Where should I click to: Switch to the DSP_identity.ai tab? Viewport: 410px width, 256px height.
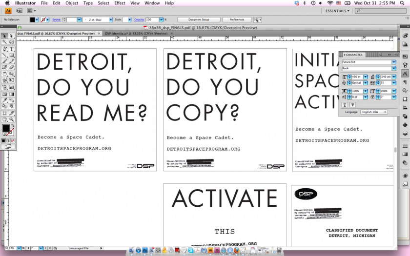136,34
